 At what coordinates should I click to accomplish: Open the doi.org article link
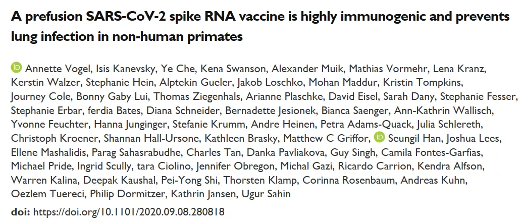coord(129,211)
